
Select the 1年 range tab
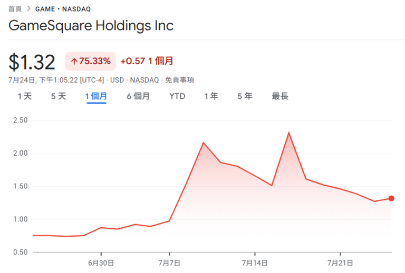click(x=211, y=96)
